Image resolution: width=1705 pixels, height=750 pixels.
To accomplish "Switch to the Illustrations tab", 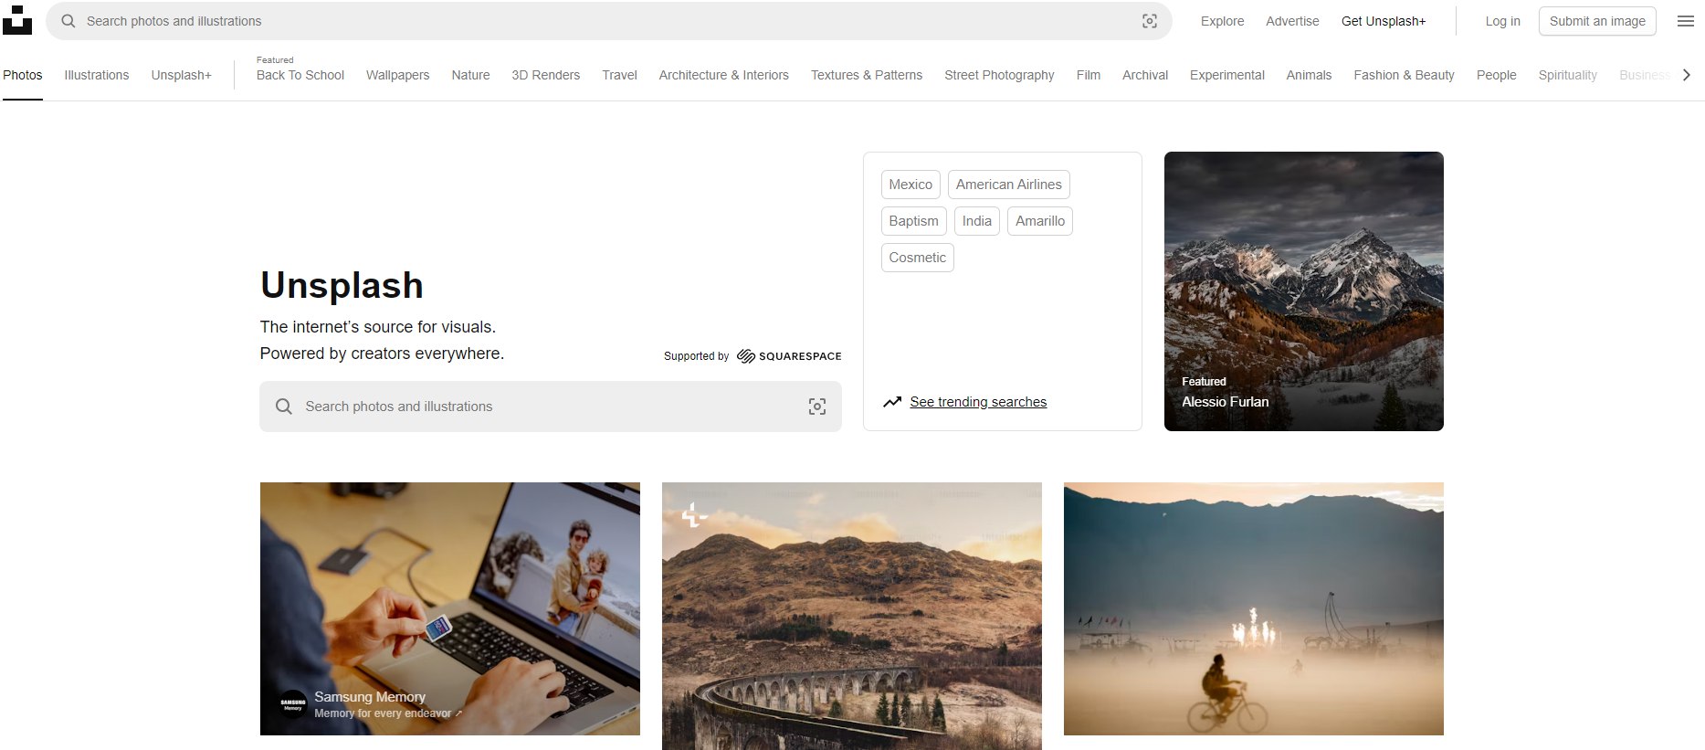I will (x=97, y=75).
